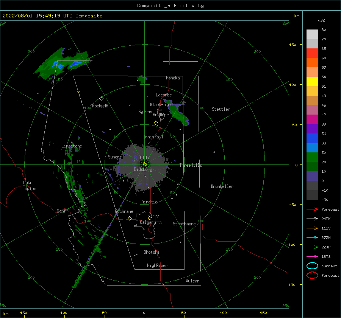Click the white 04DK arrow icon
341x318 pixels.
click(312, 219)
